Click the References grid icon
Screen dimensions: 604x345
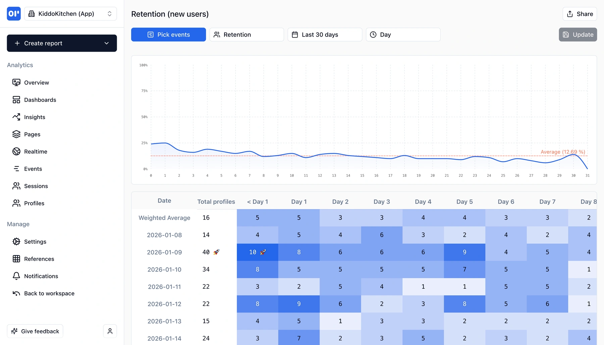(x=16, y=259)
